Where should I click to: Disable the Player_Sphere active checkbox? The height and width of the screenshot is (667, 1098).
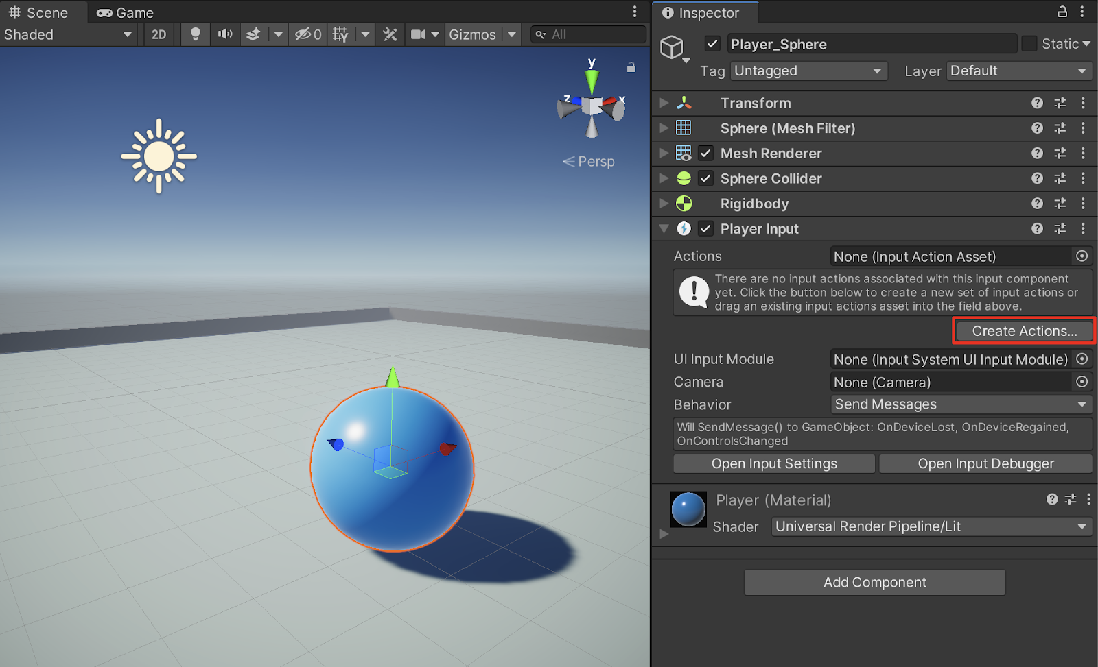pos(712,44)
